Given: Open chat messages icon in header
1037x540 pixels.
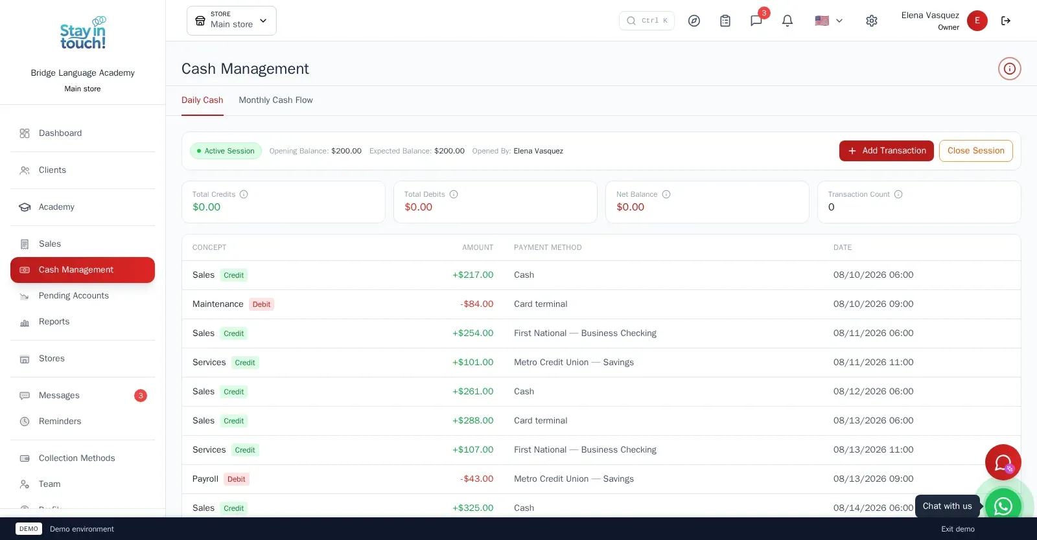Looking at the screenshot, I should [x=756, y=21].
